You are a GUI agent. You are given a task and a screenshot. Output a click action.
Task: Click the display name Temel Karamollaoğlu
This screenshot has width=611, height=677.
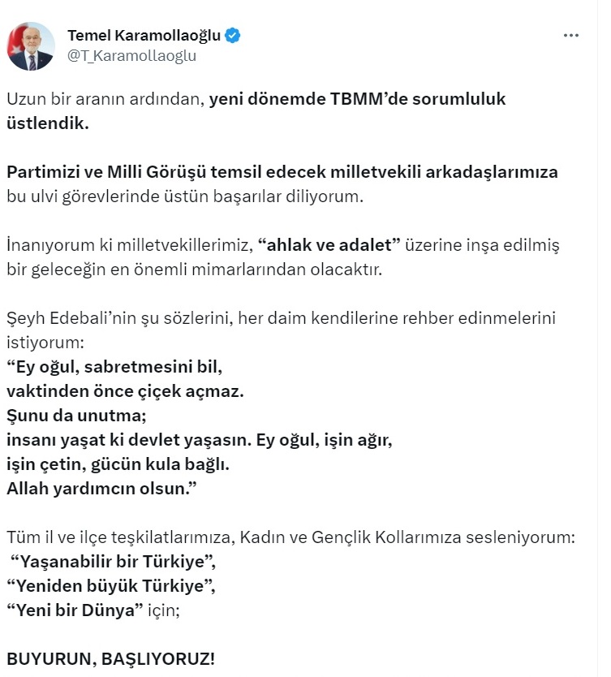click(x=144, y=36)
